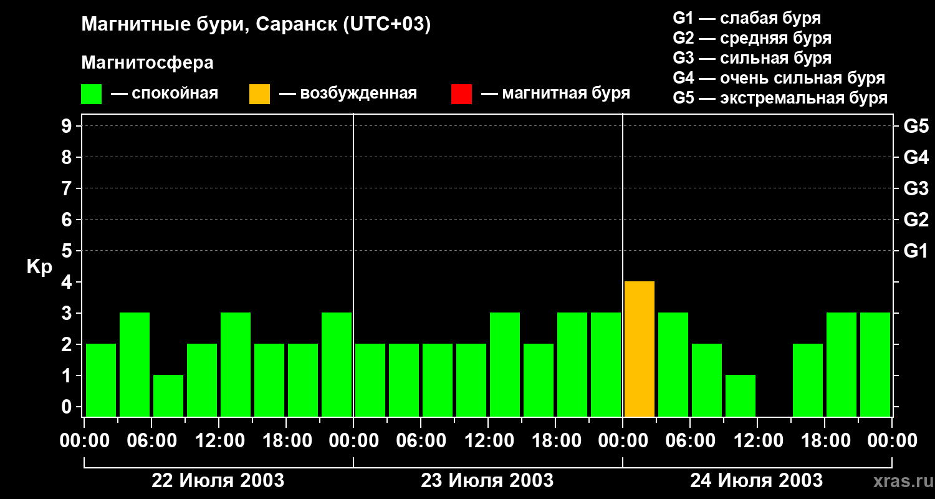Screen dimensions: 935x499
Task: Click the line 'G2 — средняя буря'
Action: point(752,38)
